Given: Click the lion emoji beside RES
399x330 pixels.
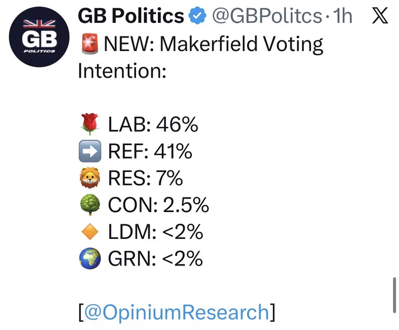Looking at the screenshot, I should tap(90, 178).
